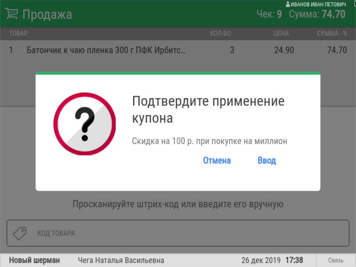Click the time 17:38 in the status bar

(294, 260)
